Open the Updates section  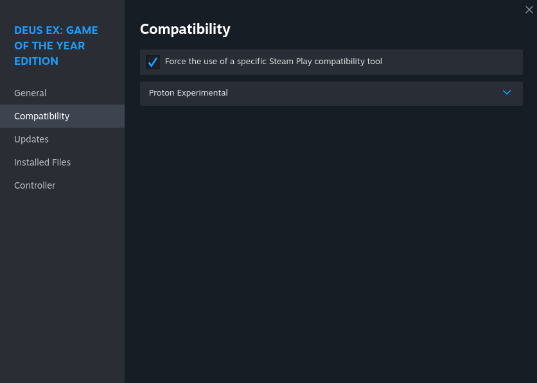click(x=31, y=139)
